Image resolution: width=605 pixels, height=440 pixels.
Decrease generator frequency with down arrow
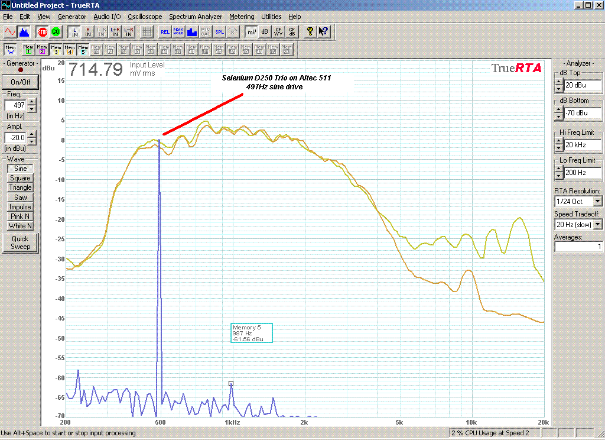32,109
